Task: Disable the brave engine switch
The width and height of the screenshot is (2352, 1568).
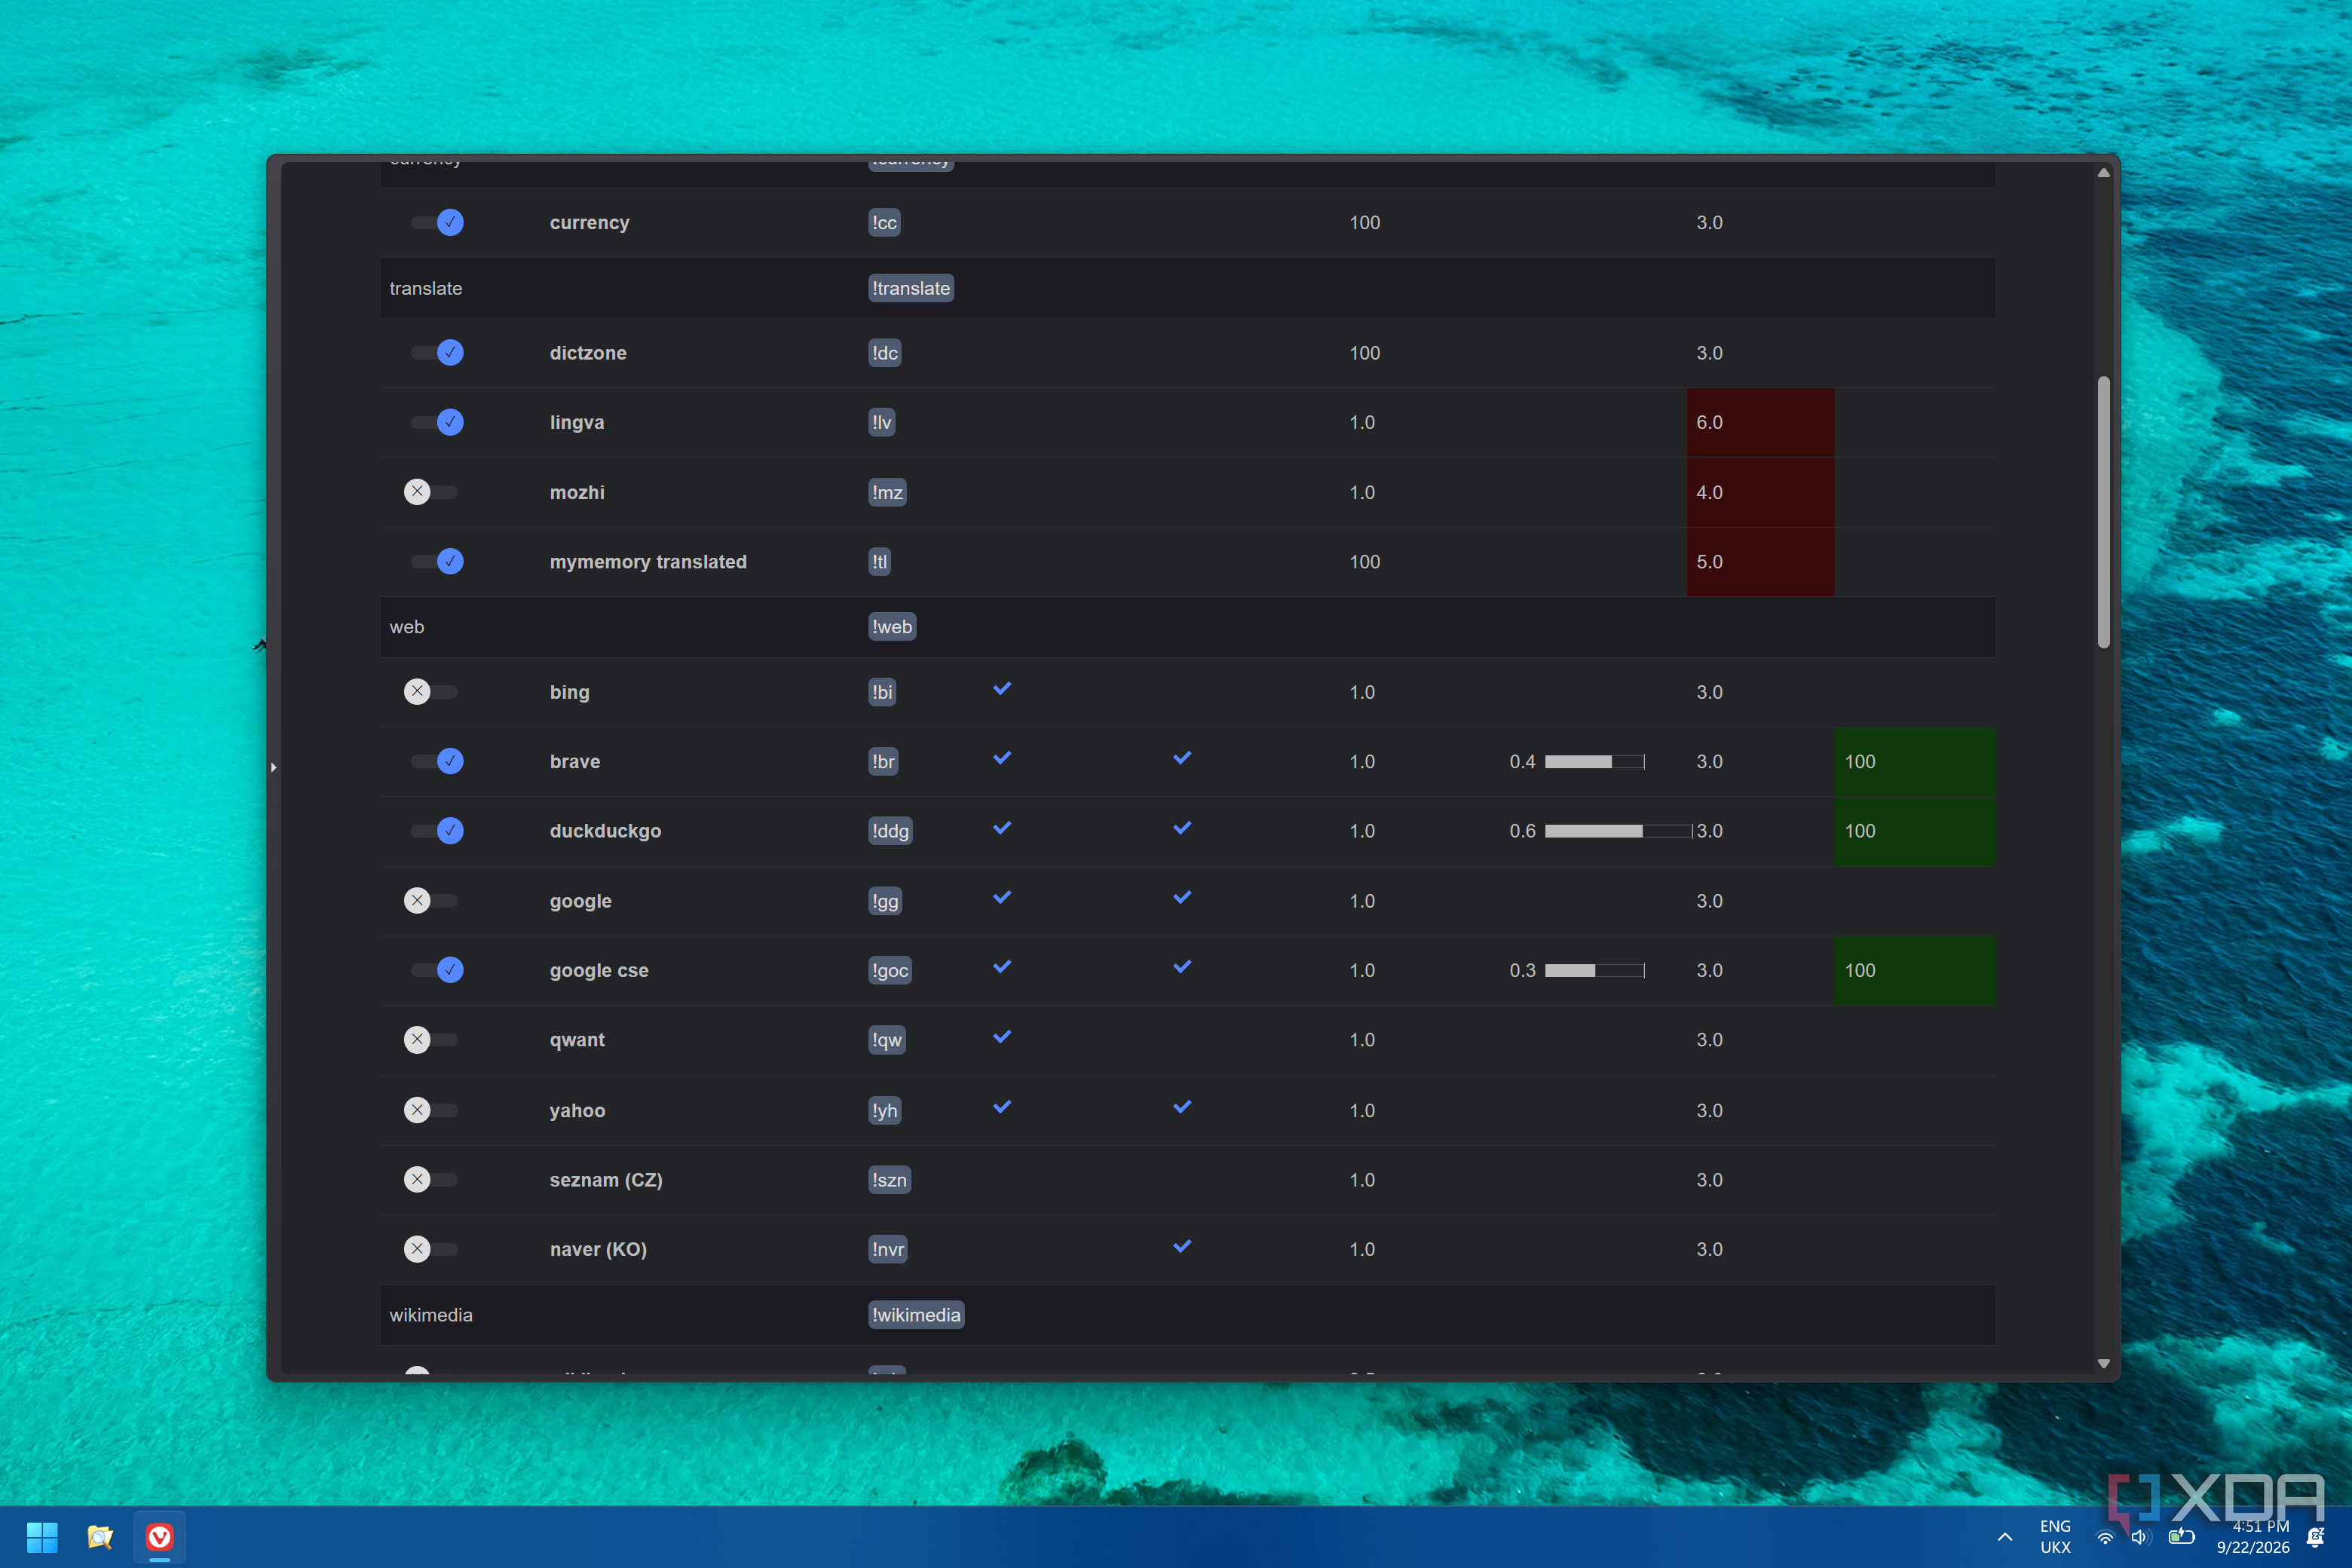Action: pyautogui.click(x=437, y=761)
